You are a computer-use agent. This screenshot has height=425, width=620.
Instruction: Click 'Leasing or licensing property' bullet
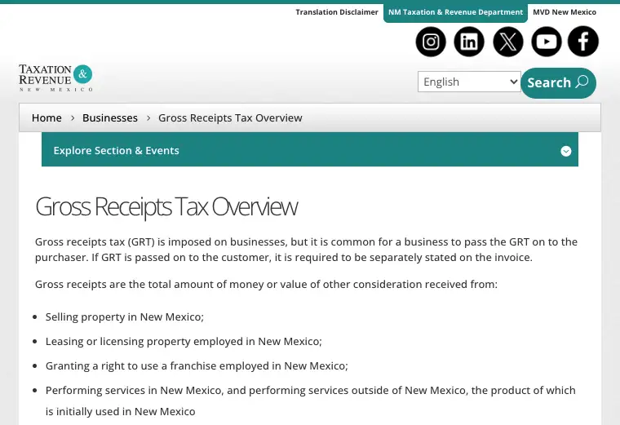pos(184,341)
